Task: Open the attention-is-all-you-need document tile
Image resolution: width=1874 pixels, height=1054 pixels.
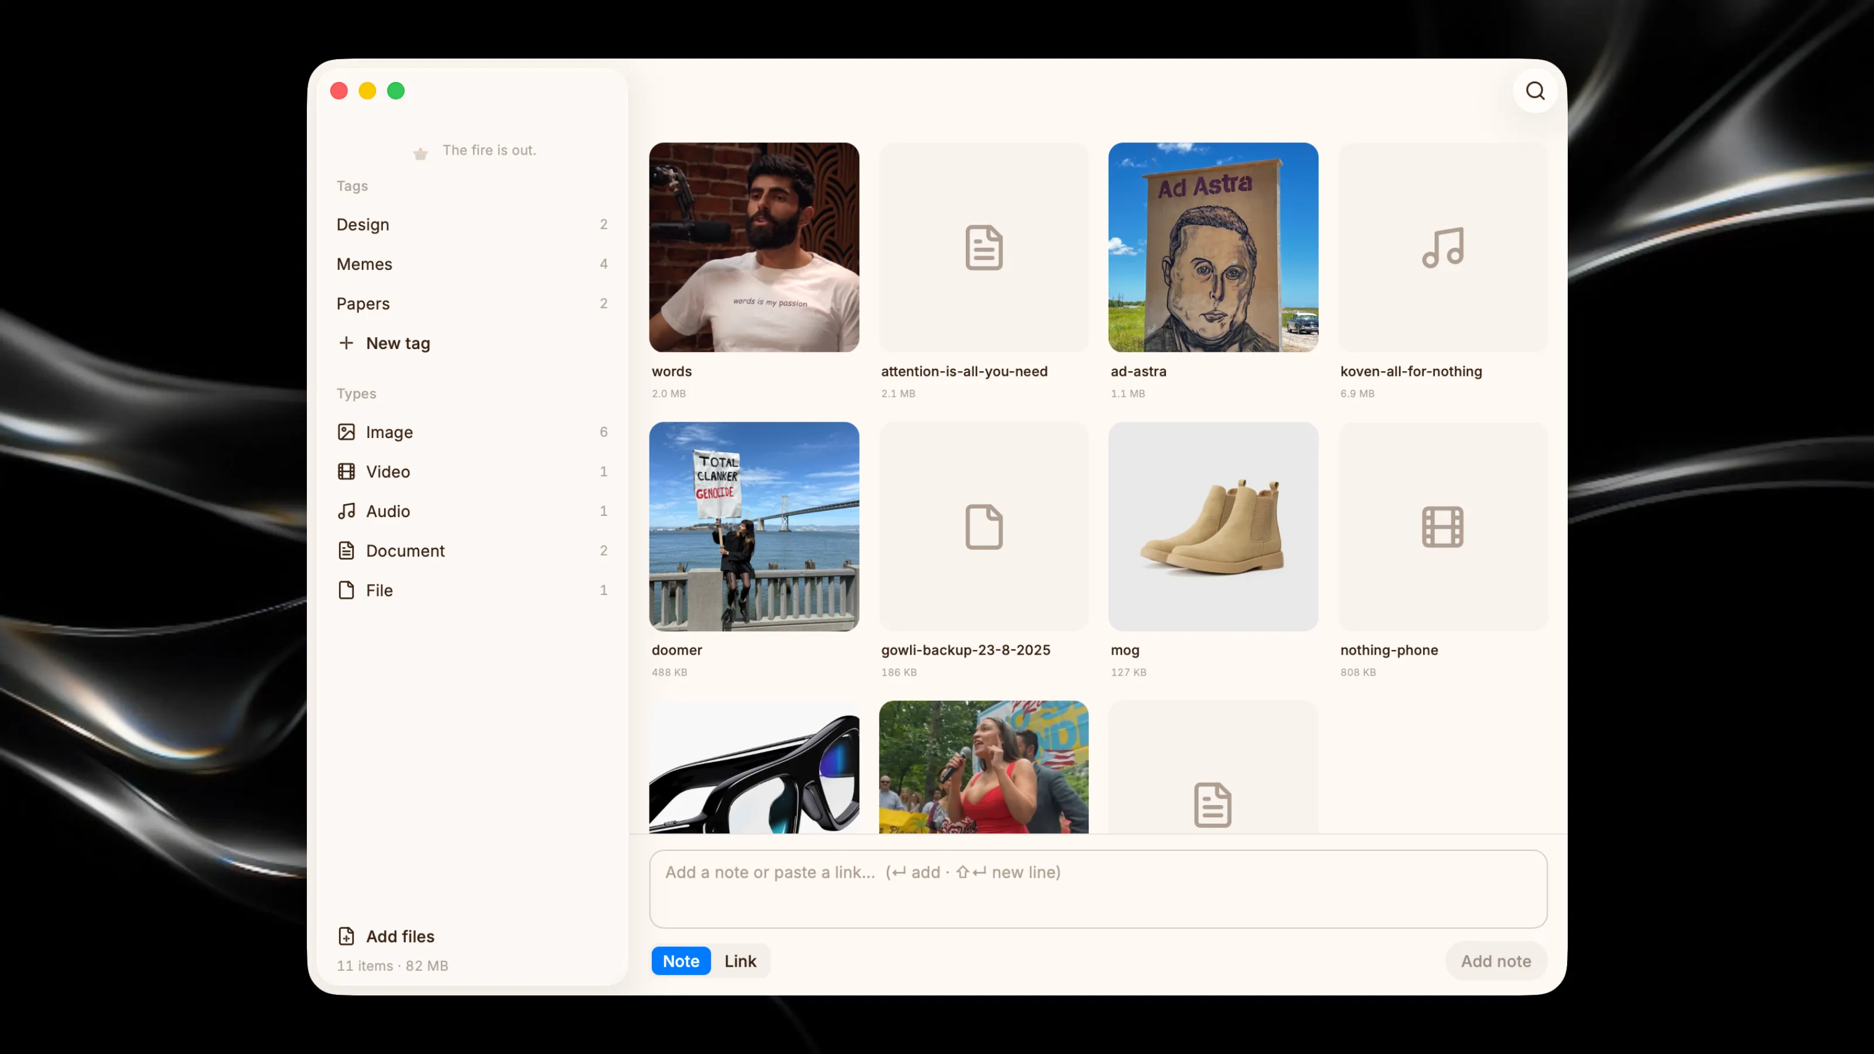Action: click(x=984, y=247)
